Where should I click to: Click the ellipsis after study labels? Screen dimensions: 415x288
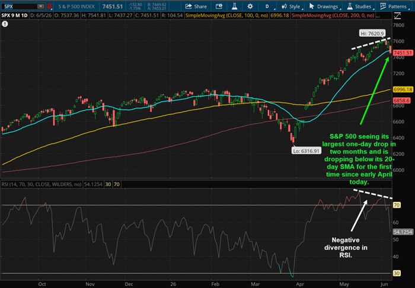(x=378, y=16)
